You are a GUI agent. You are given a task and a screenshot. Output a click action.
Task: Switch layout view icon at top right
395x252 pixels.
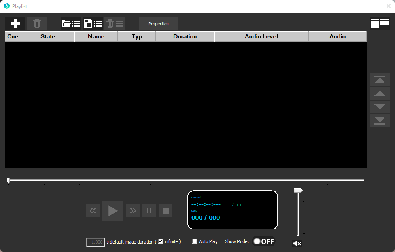coord(380,23)
